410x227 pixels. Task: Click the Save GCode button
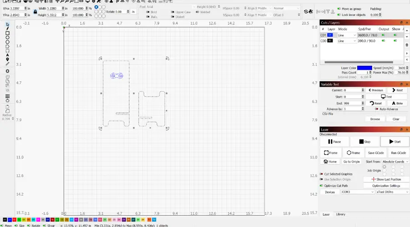376,153
